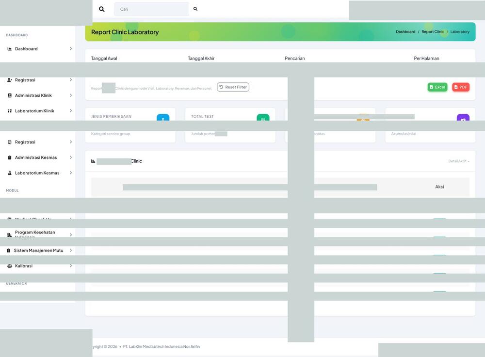This screenshot has width=485, height=357.
Task: Expand Administrasi Kesmas chevron
Action: [71, 157]
